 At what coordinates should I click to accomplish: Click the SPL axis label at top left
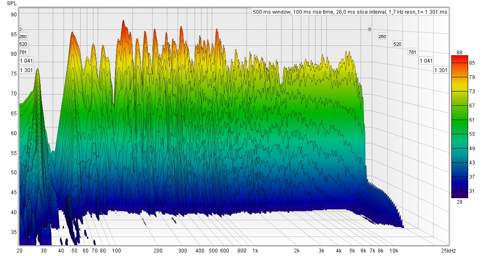(x=12, y=3)
